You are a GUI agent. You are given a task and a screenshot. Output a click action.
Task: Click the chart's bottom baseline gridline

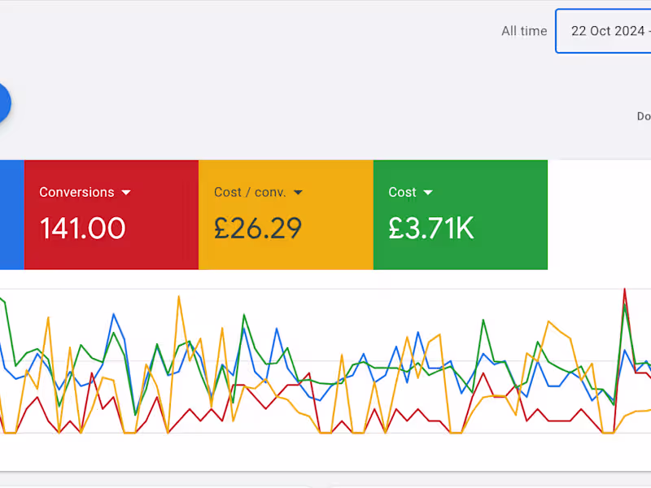click(325, 433)
